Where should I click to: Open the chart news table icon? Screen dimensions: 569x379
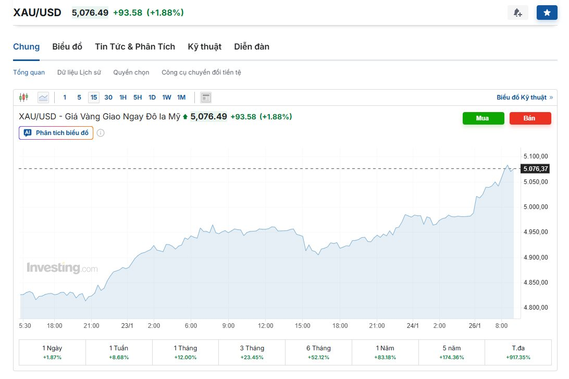coord(206,97)
